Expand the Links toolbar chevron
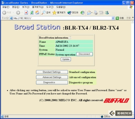The height and width of the screenshot is (119, 135). [x=133, y=18]
